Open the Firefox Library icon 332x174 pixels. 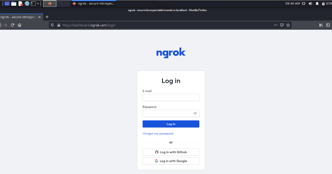click(x=321, y=25)
